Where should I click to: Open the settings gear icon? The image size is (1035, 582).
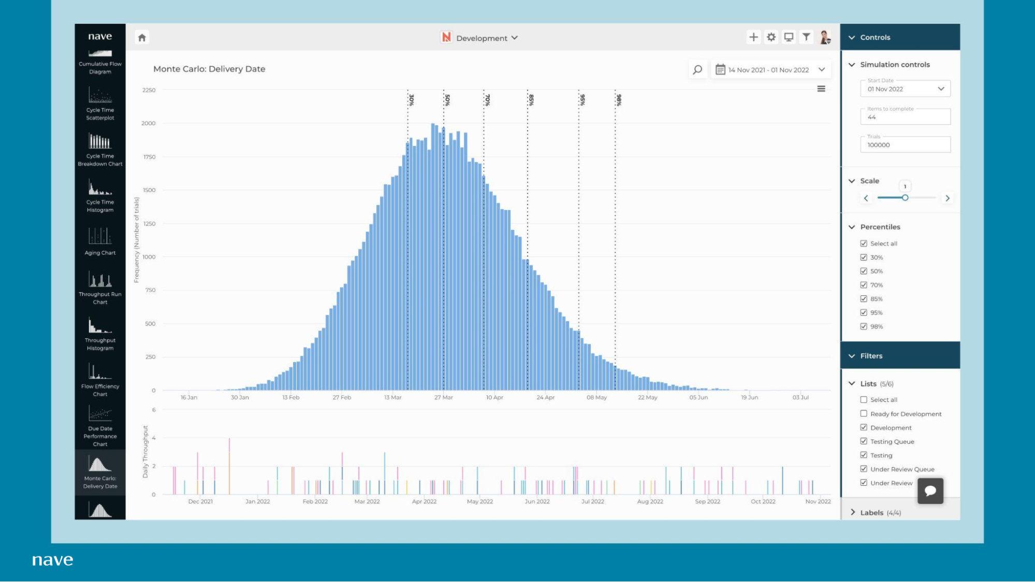click(x=771, y=37)
